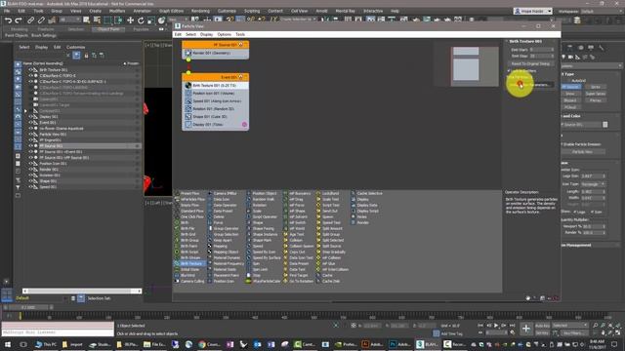
Task: Open the key filter Selected dropdown
Action: click(x=570, y=326)
